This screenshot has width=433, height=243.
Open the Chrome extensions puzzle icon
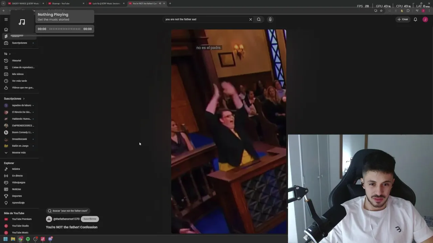click(408, 10)
